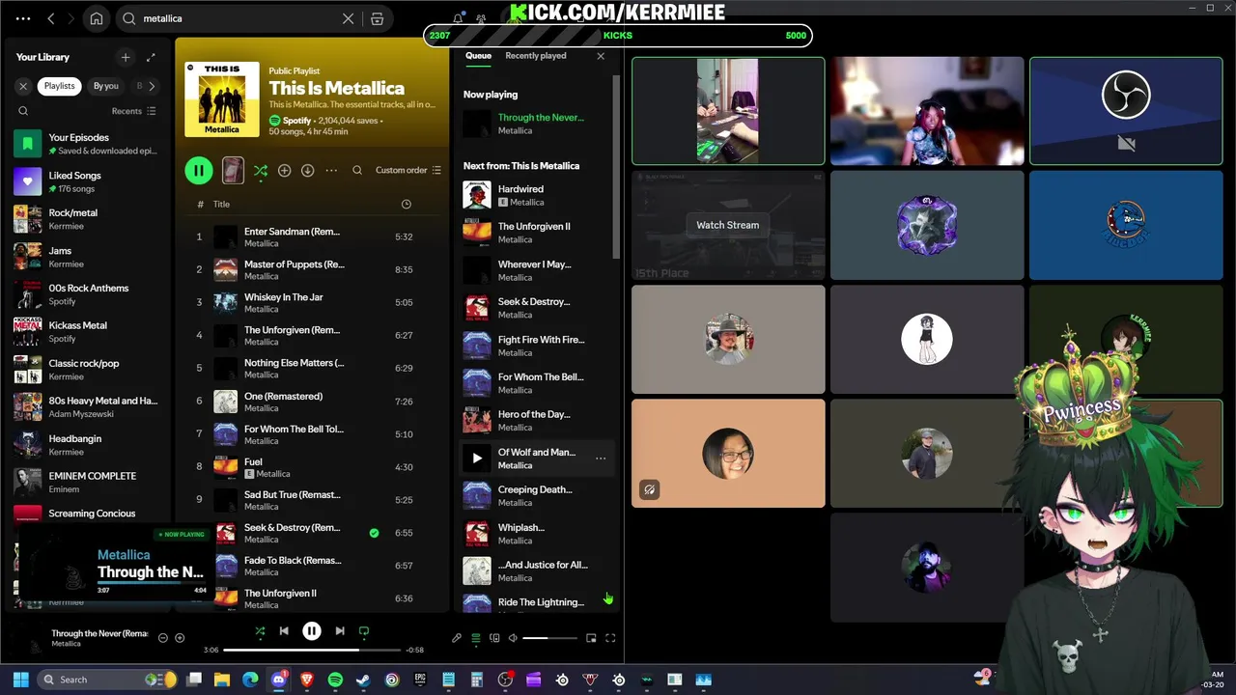Toggle repeat in the player bar

pyautogui.click(x=364, y=631)
